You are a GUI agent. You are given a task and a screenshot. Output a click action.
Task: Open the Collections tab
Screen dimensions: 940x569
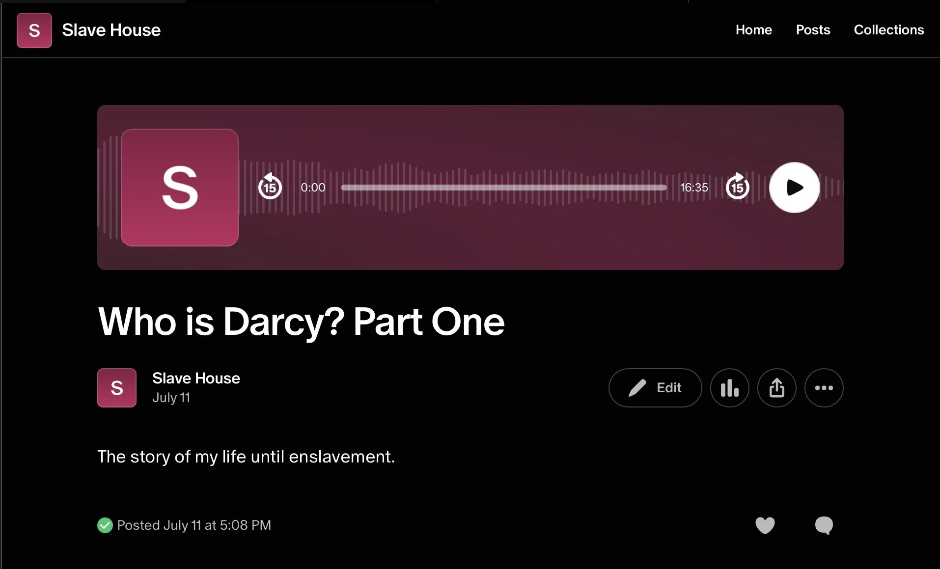[x=888, y=30]
